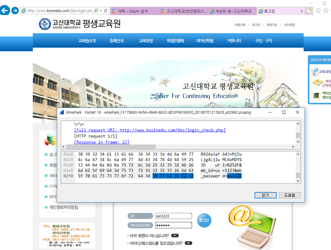Click the highlighted pwd122 ASCII text
Image resolution: width=331 pixels, height=250 pixels.
point(234,176)
